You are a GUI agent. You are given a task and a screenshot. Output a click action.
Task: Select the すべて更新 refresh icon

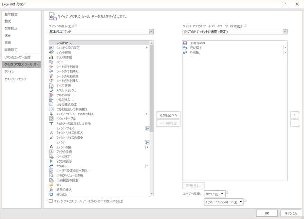click(x=51, y=86)
